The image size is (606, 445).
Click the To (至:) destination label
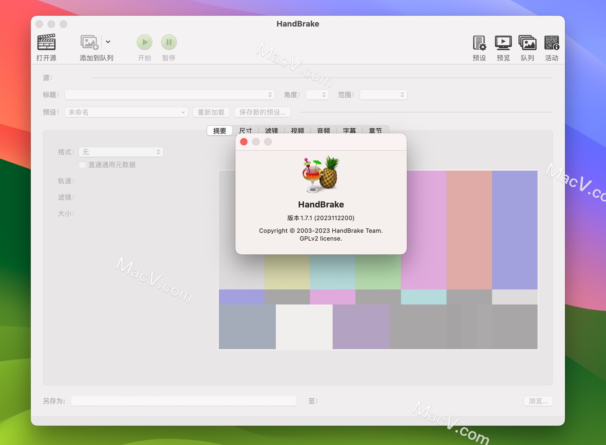[x=313, y=401]
